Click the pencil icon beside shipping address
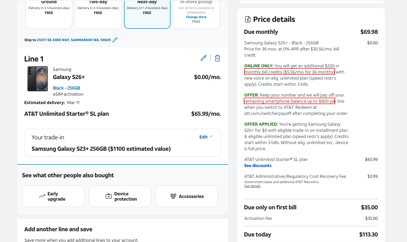 pos(115,40)
